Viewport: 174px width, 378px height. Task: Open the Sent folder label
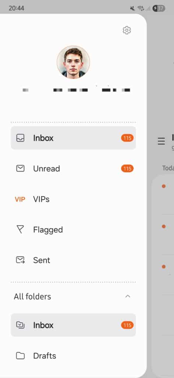point(42,260)
